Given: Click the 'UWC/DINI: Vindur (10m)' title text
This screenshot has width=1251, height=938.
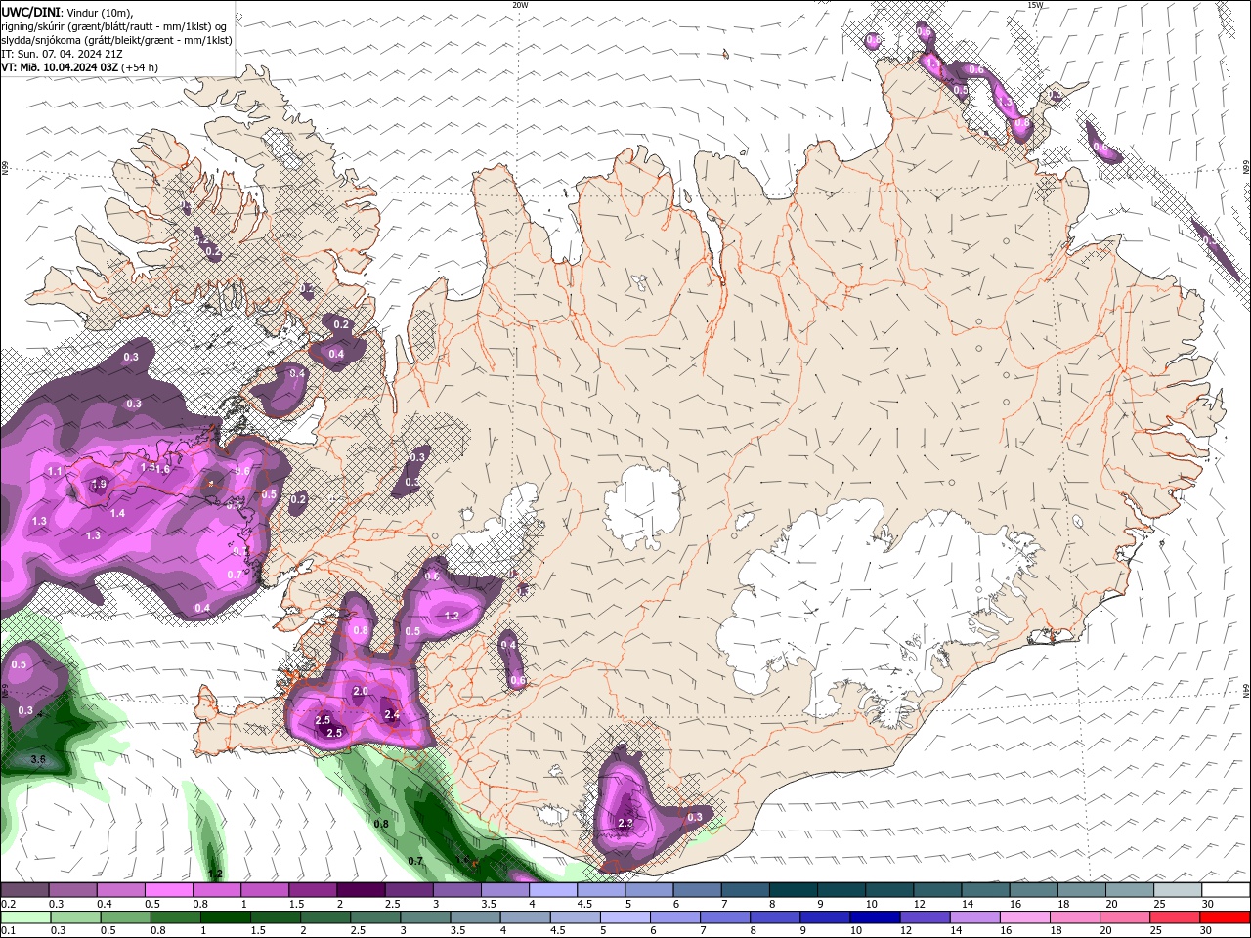Looking at the screenshot, I should pyautogui.click(x=65, y=12).
